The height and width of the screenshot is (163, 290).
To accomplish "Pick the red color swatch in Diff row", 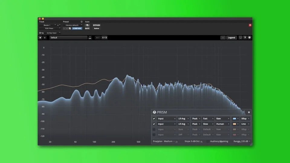I will pyautogui.click(x=234, y=135).
